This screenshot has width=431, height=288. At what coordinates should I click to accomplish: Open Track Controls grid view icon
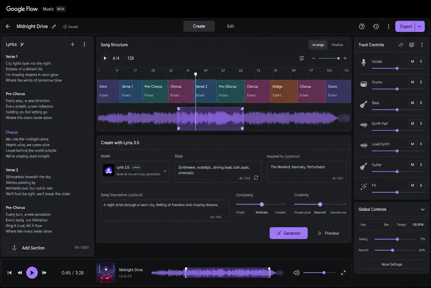[412, 45]
